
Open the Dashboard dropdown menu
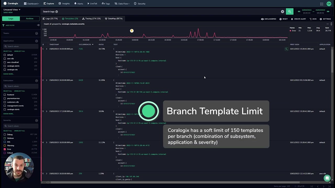tap(31, 4)
